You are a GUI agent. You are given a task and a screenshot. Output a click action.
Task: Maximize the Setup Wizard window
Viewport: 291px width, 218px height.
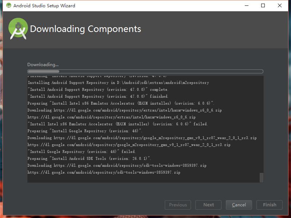click(263, 5)
